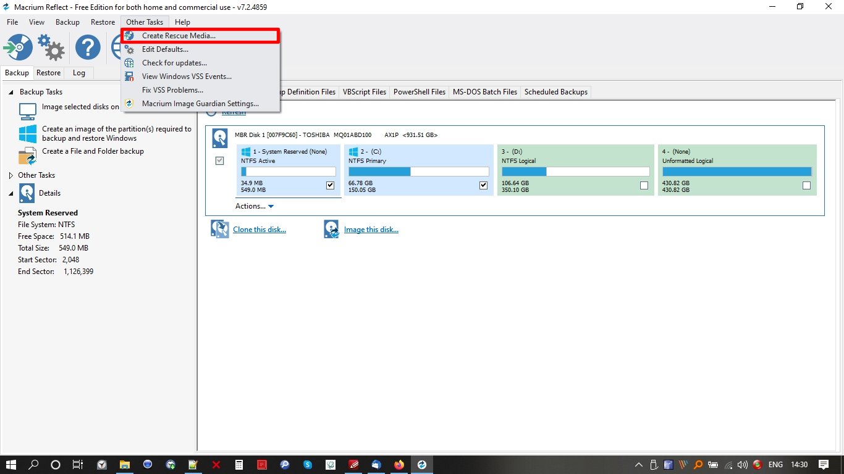Open File Explorer from the taskbar
This screenshot has width=844, height=474.
(124, 464)
